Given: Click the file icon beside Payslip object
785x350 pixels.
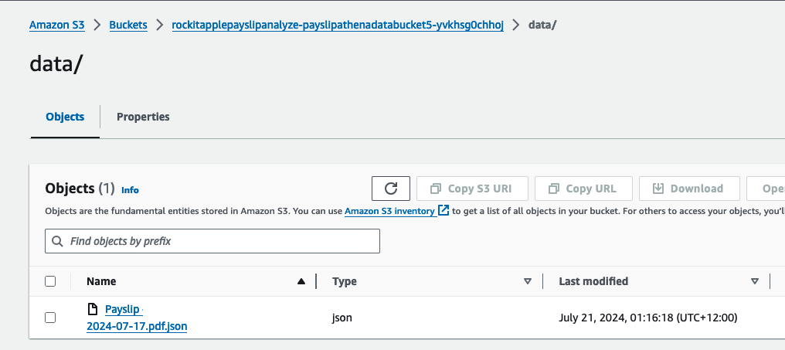Looking at the screenshot, I should coord(93,309).
